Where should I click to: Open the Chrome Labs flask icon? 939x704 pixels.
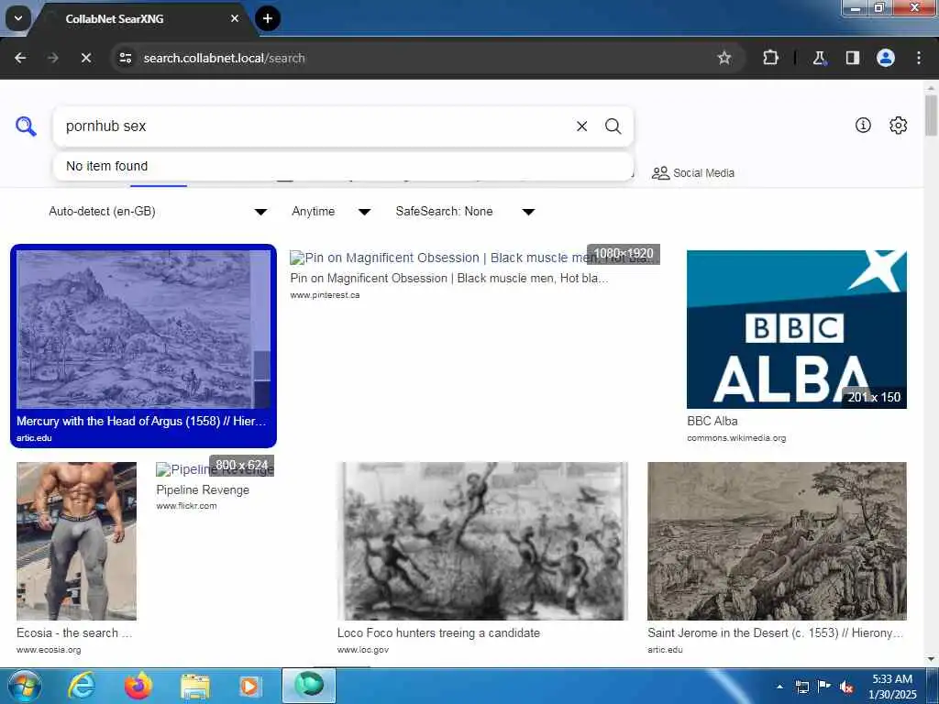pyautogui.click(x=819, y=58)
